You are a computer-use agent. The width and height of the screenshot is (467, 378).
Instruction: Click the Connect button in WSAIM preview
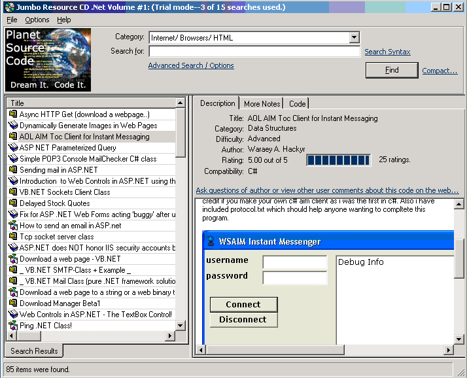243,304
